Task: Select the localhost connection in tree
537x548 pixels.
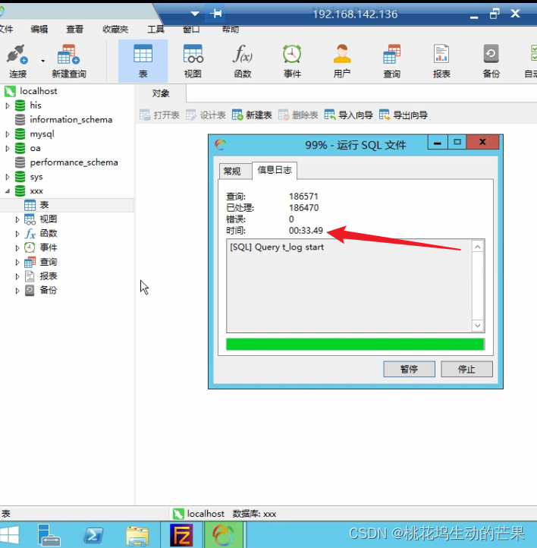Action: pyautogui.click(x=38, y=91)
